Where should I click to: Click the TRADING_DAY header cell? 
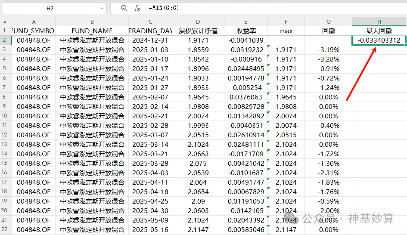click(x=150, y=31)
